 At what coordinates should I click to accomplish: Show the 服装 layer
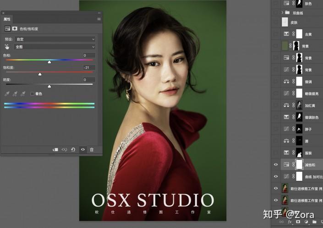click(276, 152)
